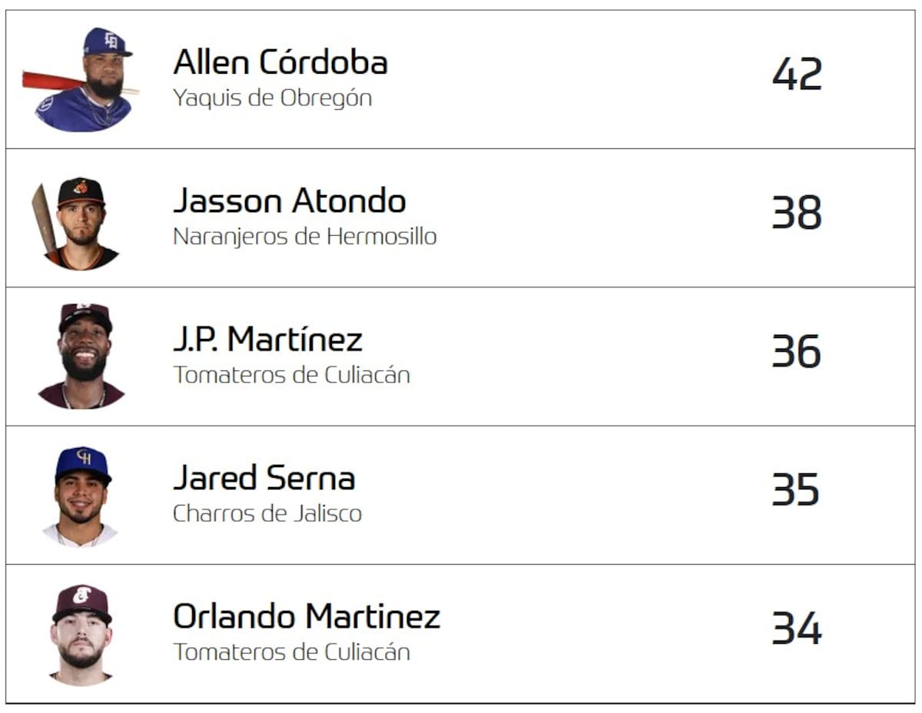Select the J.P. Martínez name
922x713 pixels.
(x=267, y=340)
